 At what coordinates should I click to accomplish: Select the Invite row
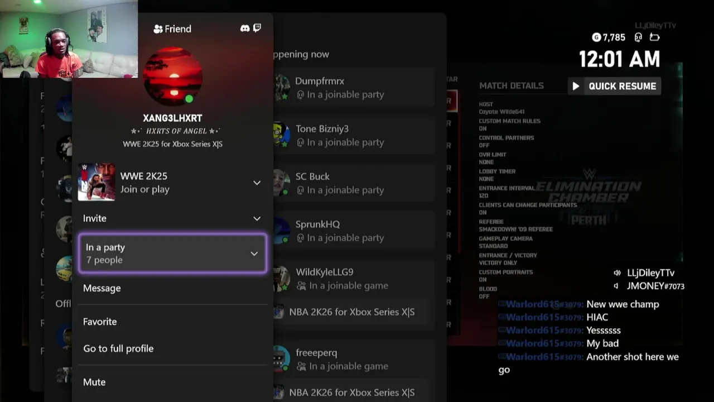pyautogui.click(x=172, y=218)
